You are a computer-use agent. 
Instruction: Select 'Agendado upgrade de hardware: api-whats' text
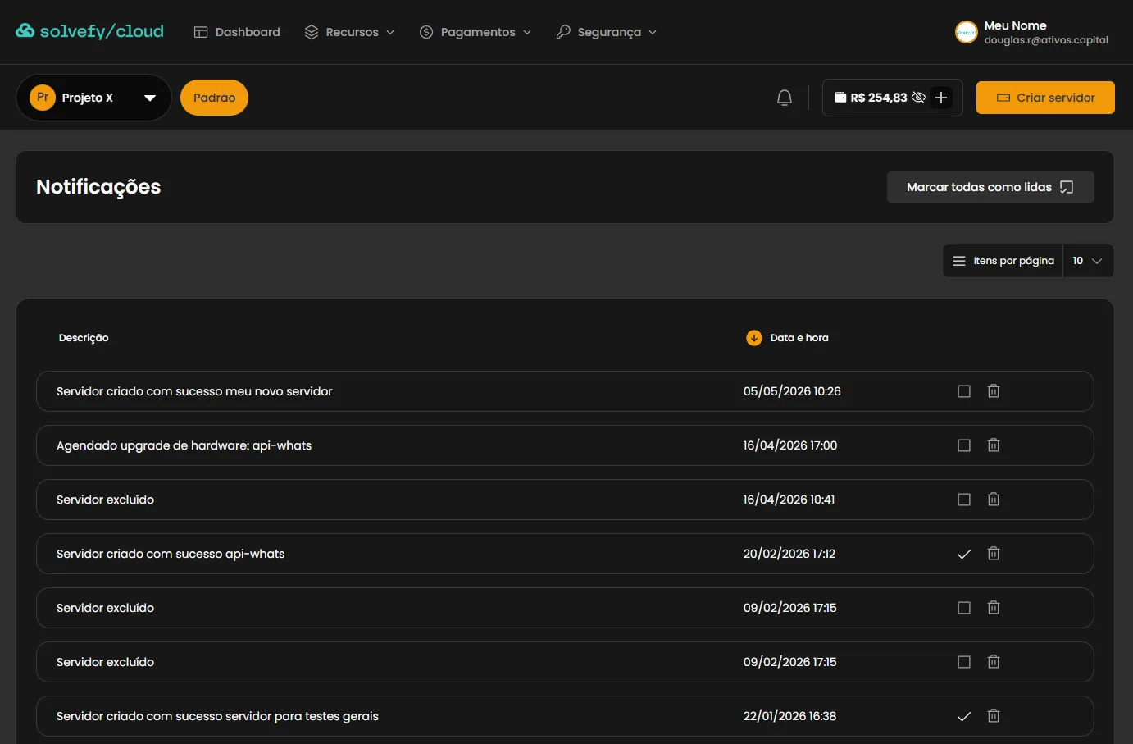[x=184, y=445]
